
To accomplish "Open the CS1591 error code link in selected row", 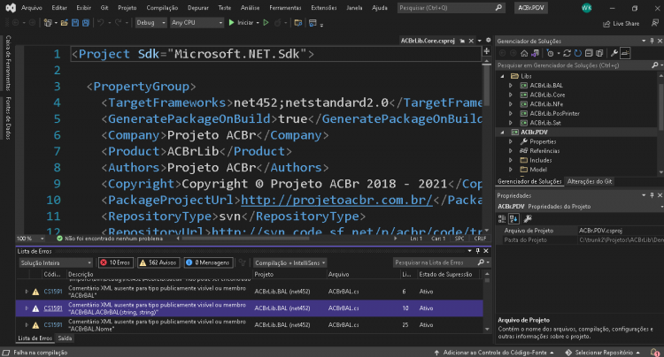I will (x=53, y=308).
